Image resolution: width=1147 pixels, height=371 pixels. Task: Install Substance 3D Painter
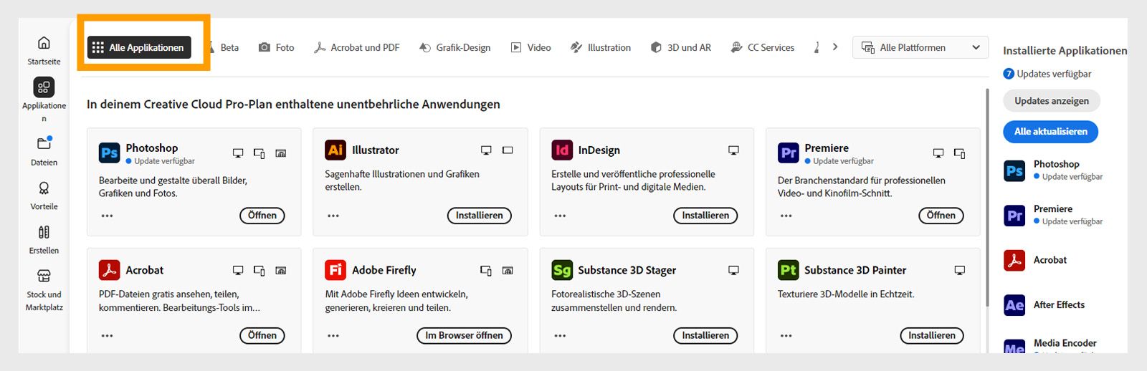[x=932, y=335]
